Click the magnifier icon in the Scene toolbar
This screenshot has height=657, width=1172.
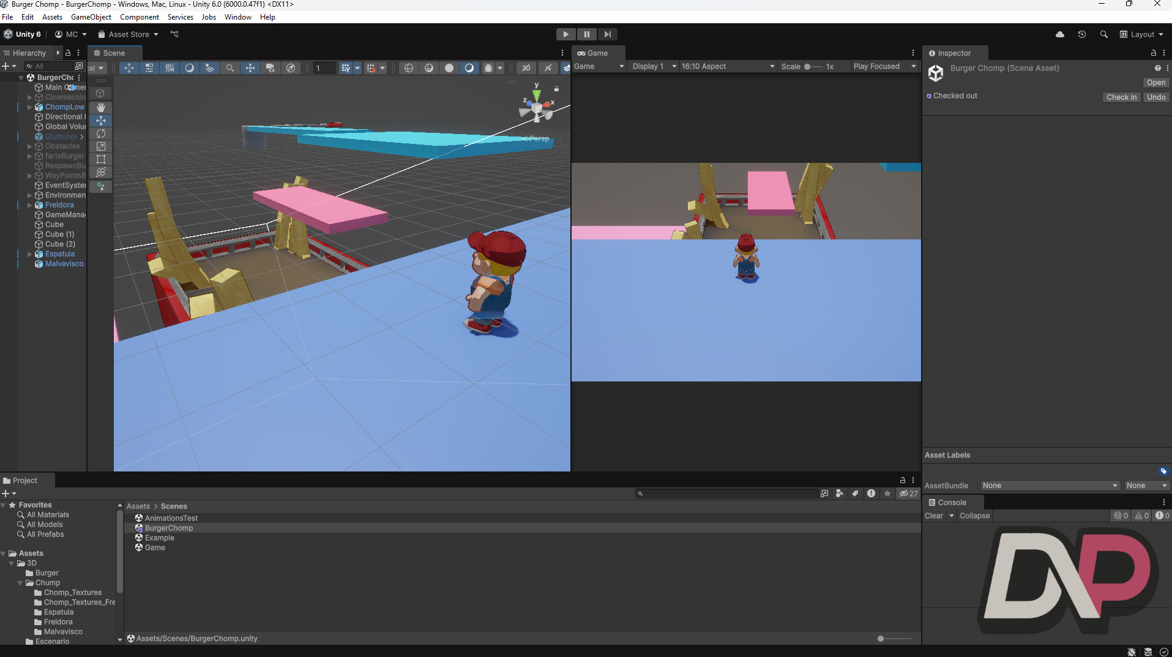230,68
